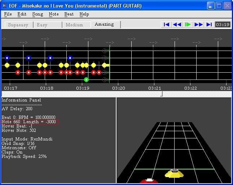Screen dimensions: 233x185
Task: Click the yellow note in the 3D preview
Action: pyautogui.click(x=174, y=173)
